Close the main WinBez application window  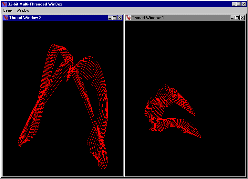point(244,4)
